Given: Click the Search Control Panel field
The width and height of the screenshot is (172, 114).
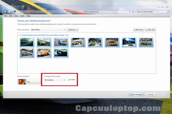Looking at the screenshot, I should 153,12.
